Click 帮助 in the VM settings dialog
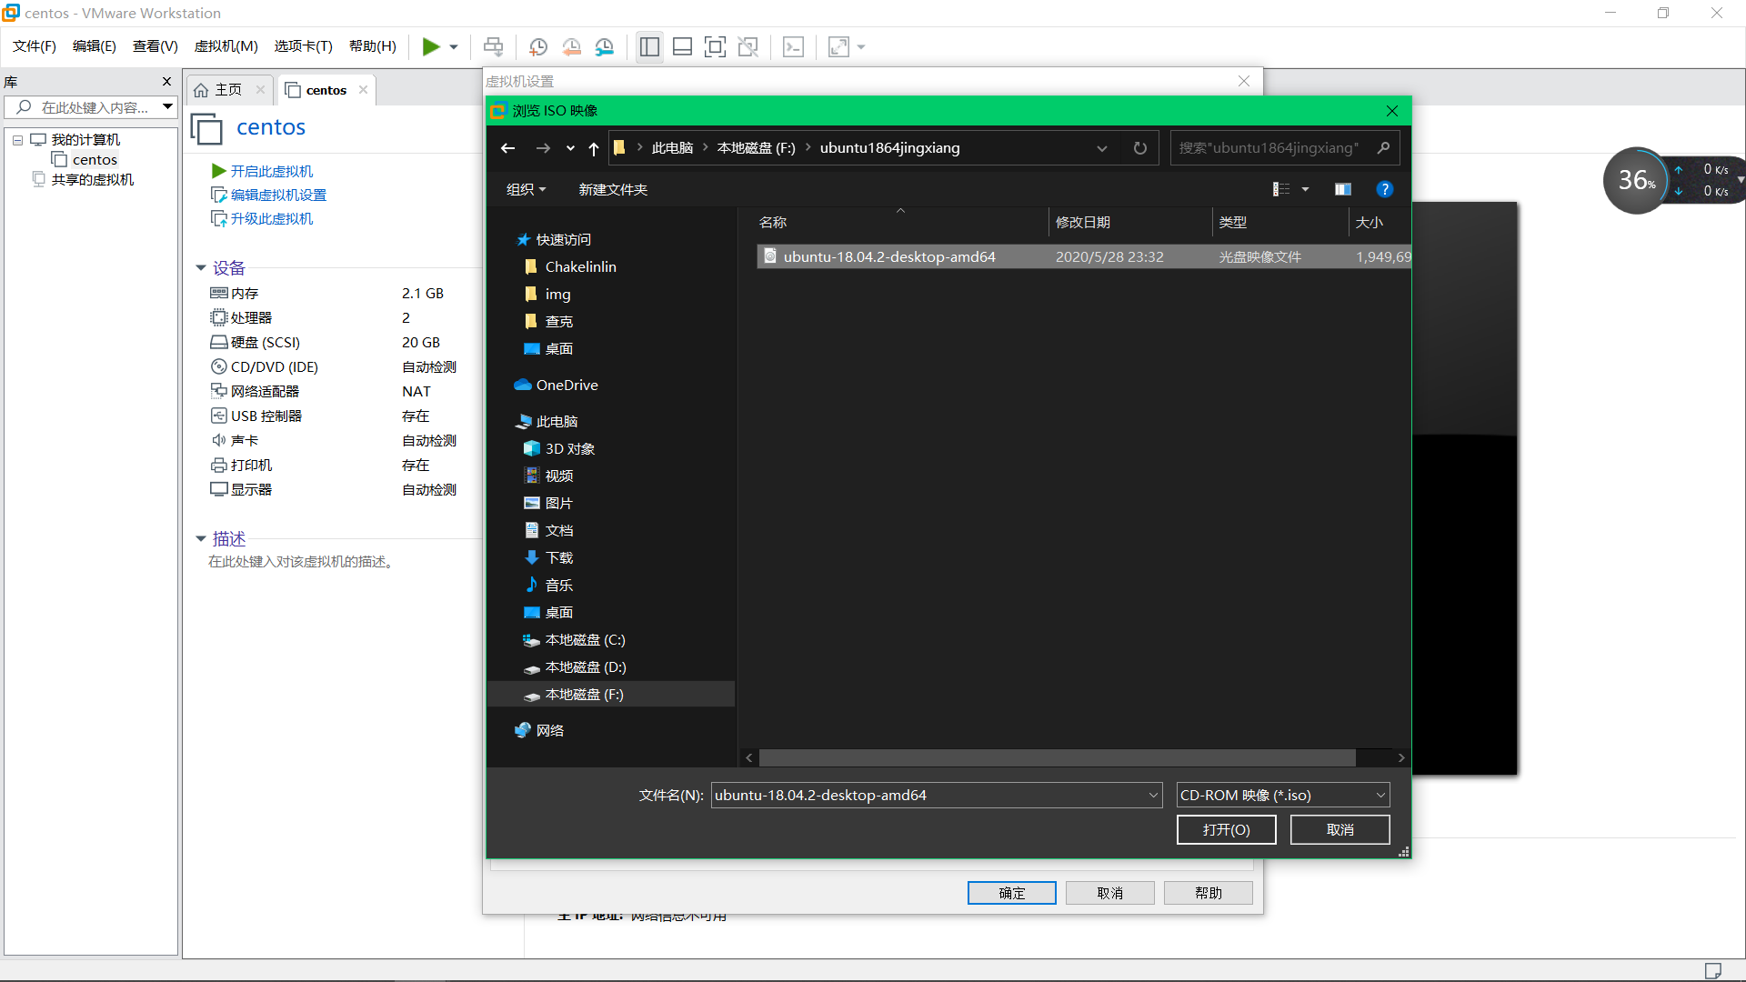This screenshot has height=982, width=1746. click(x=1209, y=894)
